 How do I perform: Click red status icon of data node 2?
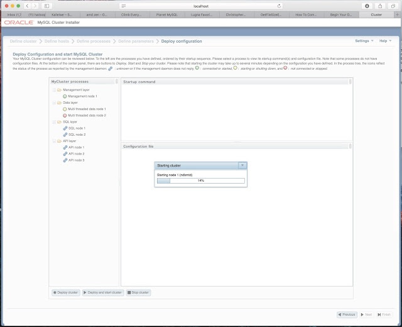65,116
